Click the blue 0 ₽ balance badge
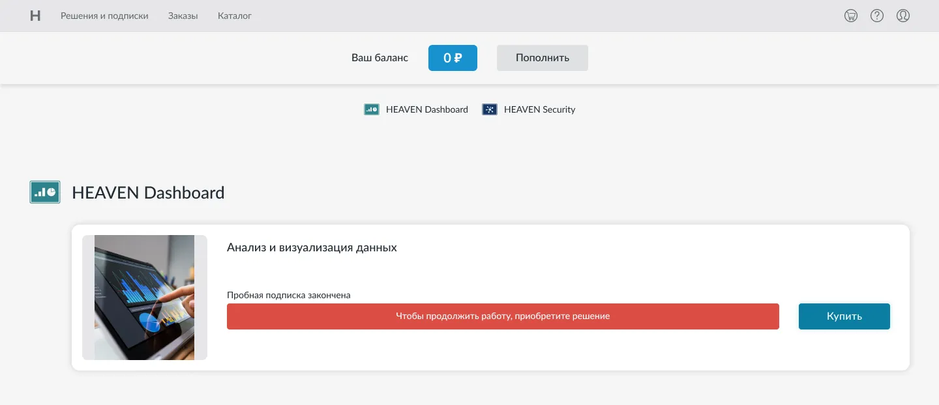939x405 pixels. 453,58
